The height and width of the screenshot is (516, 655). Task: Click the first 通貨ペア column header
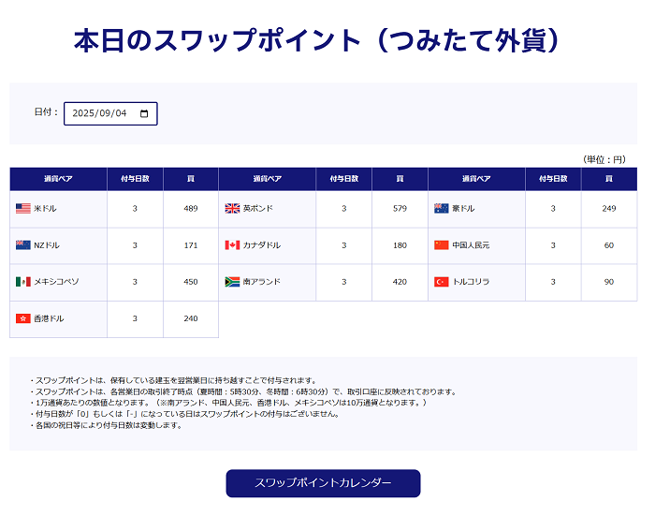58,179
